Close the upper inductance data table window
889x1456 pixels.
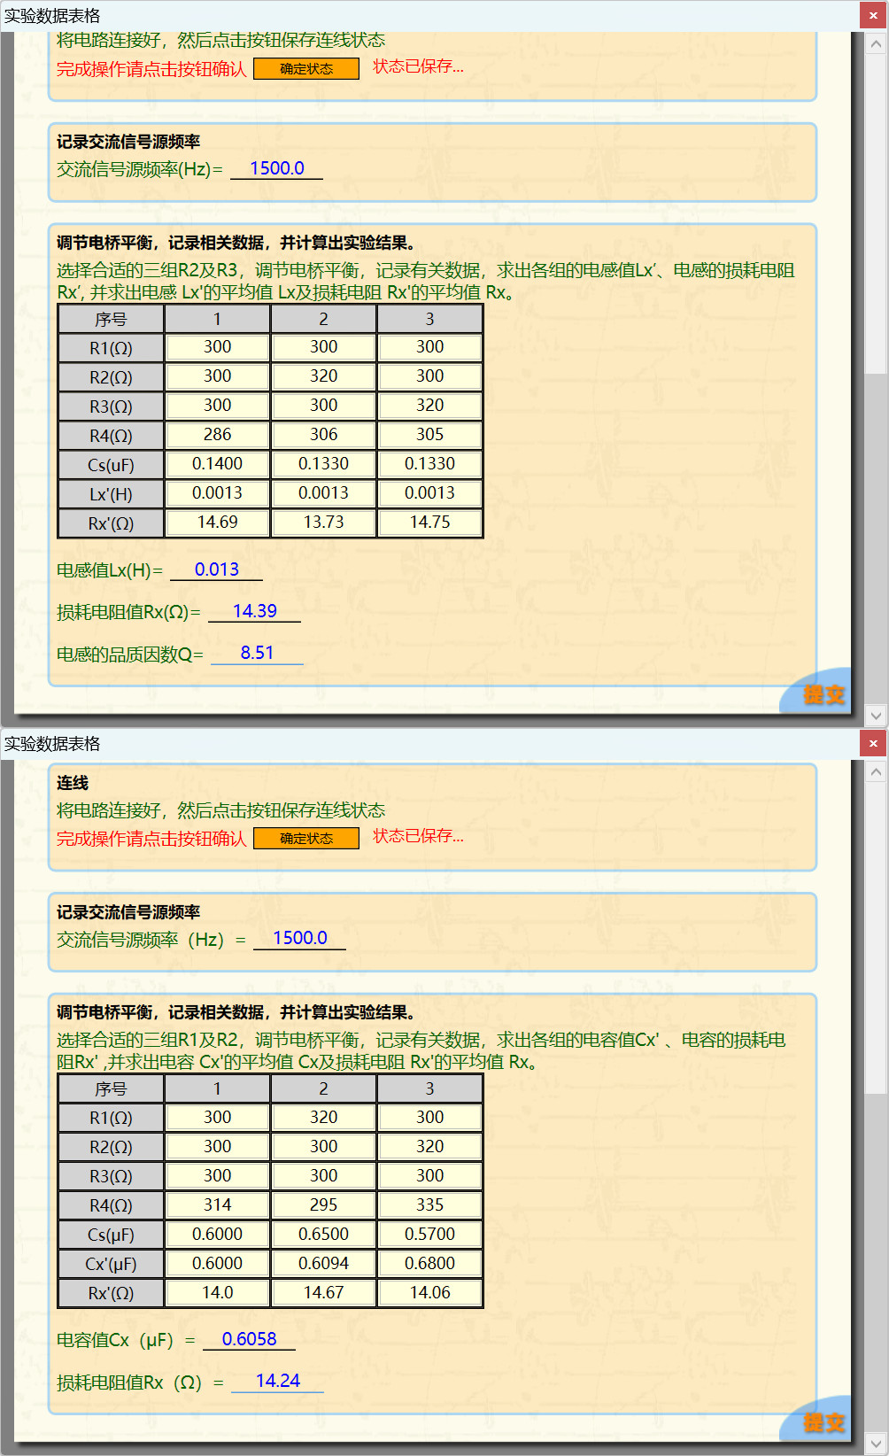[873, 15]
